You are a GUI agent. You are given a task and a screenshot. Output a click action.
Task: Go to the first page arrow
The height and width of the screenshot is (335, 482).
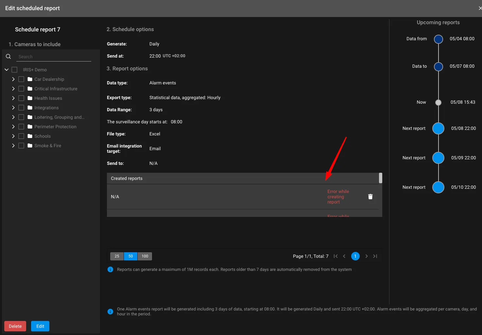(336, 256)
